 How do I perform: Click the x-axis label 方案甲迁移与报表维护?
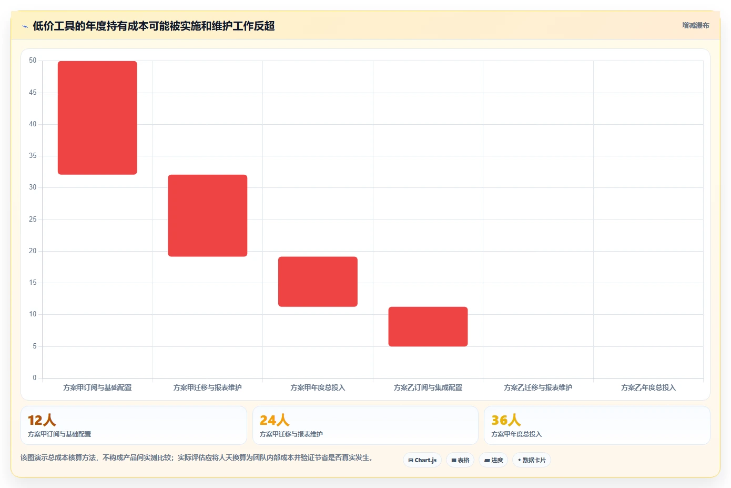tap(208, 387)
